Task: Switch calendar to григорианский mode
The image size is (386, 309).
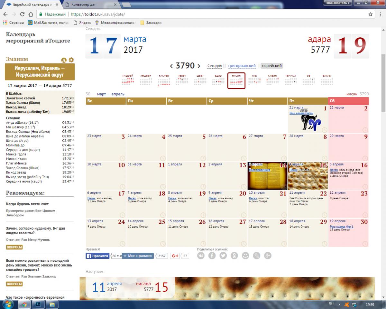Action: click(x=242, y=66)
